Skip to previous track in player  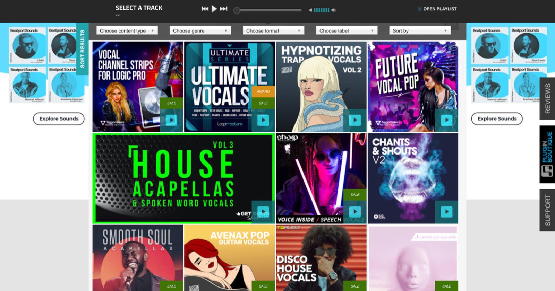coord(205,9)
